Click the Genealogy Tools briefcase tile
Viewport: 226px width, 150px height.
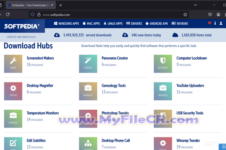click(x=88, y=91)
